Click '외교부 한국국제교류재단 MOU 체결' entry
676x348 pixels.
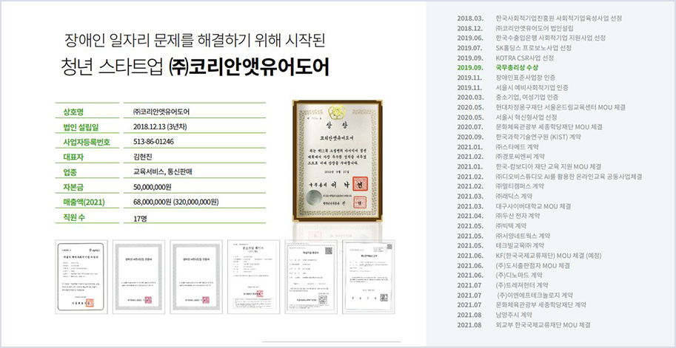543,325
